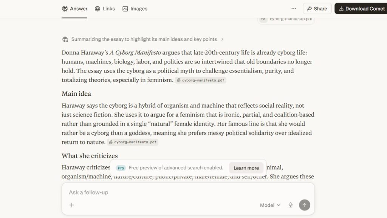Image resolution: width=387 pixels, height=218 pixels.
Task: Expand the 'Summarizing the essay' steps chevron
Action: pyautogui.click(x=222, y=39)
